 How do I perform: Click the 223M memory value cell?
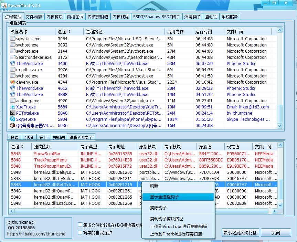(x=172, y=82)
